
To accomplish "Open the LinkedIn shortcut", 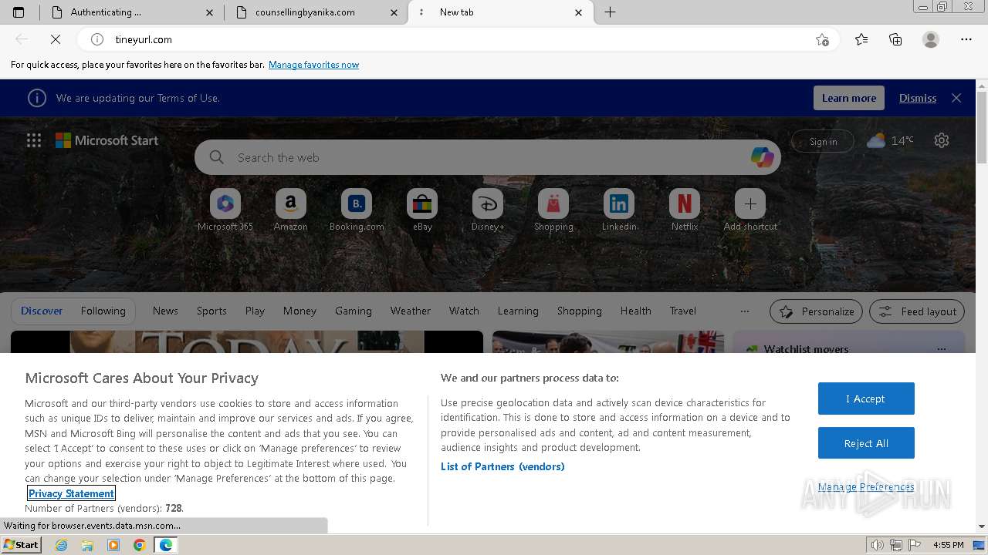I will click(619, 210).
